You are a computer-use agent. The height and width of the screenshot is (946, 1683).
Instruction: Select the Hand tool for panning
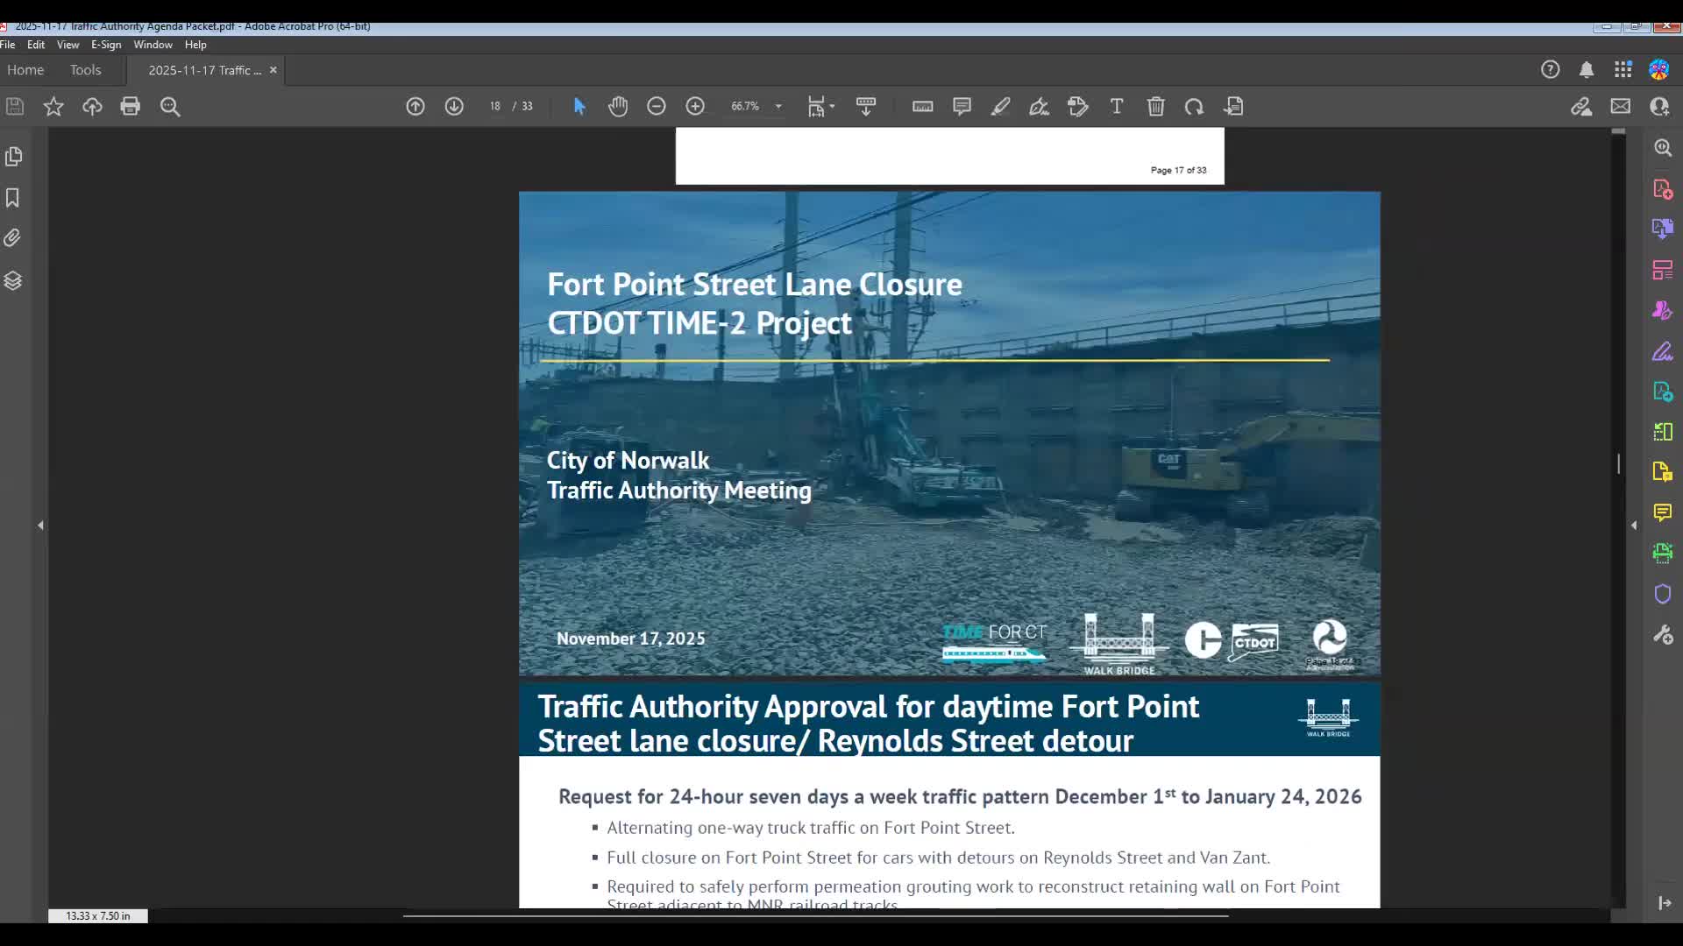618,106
